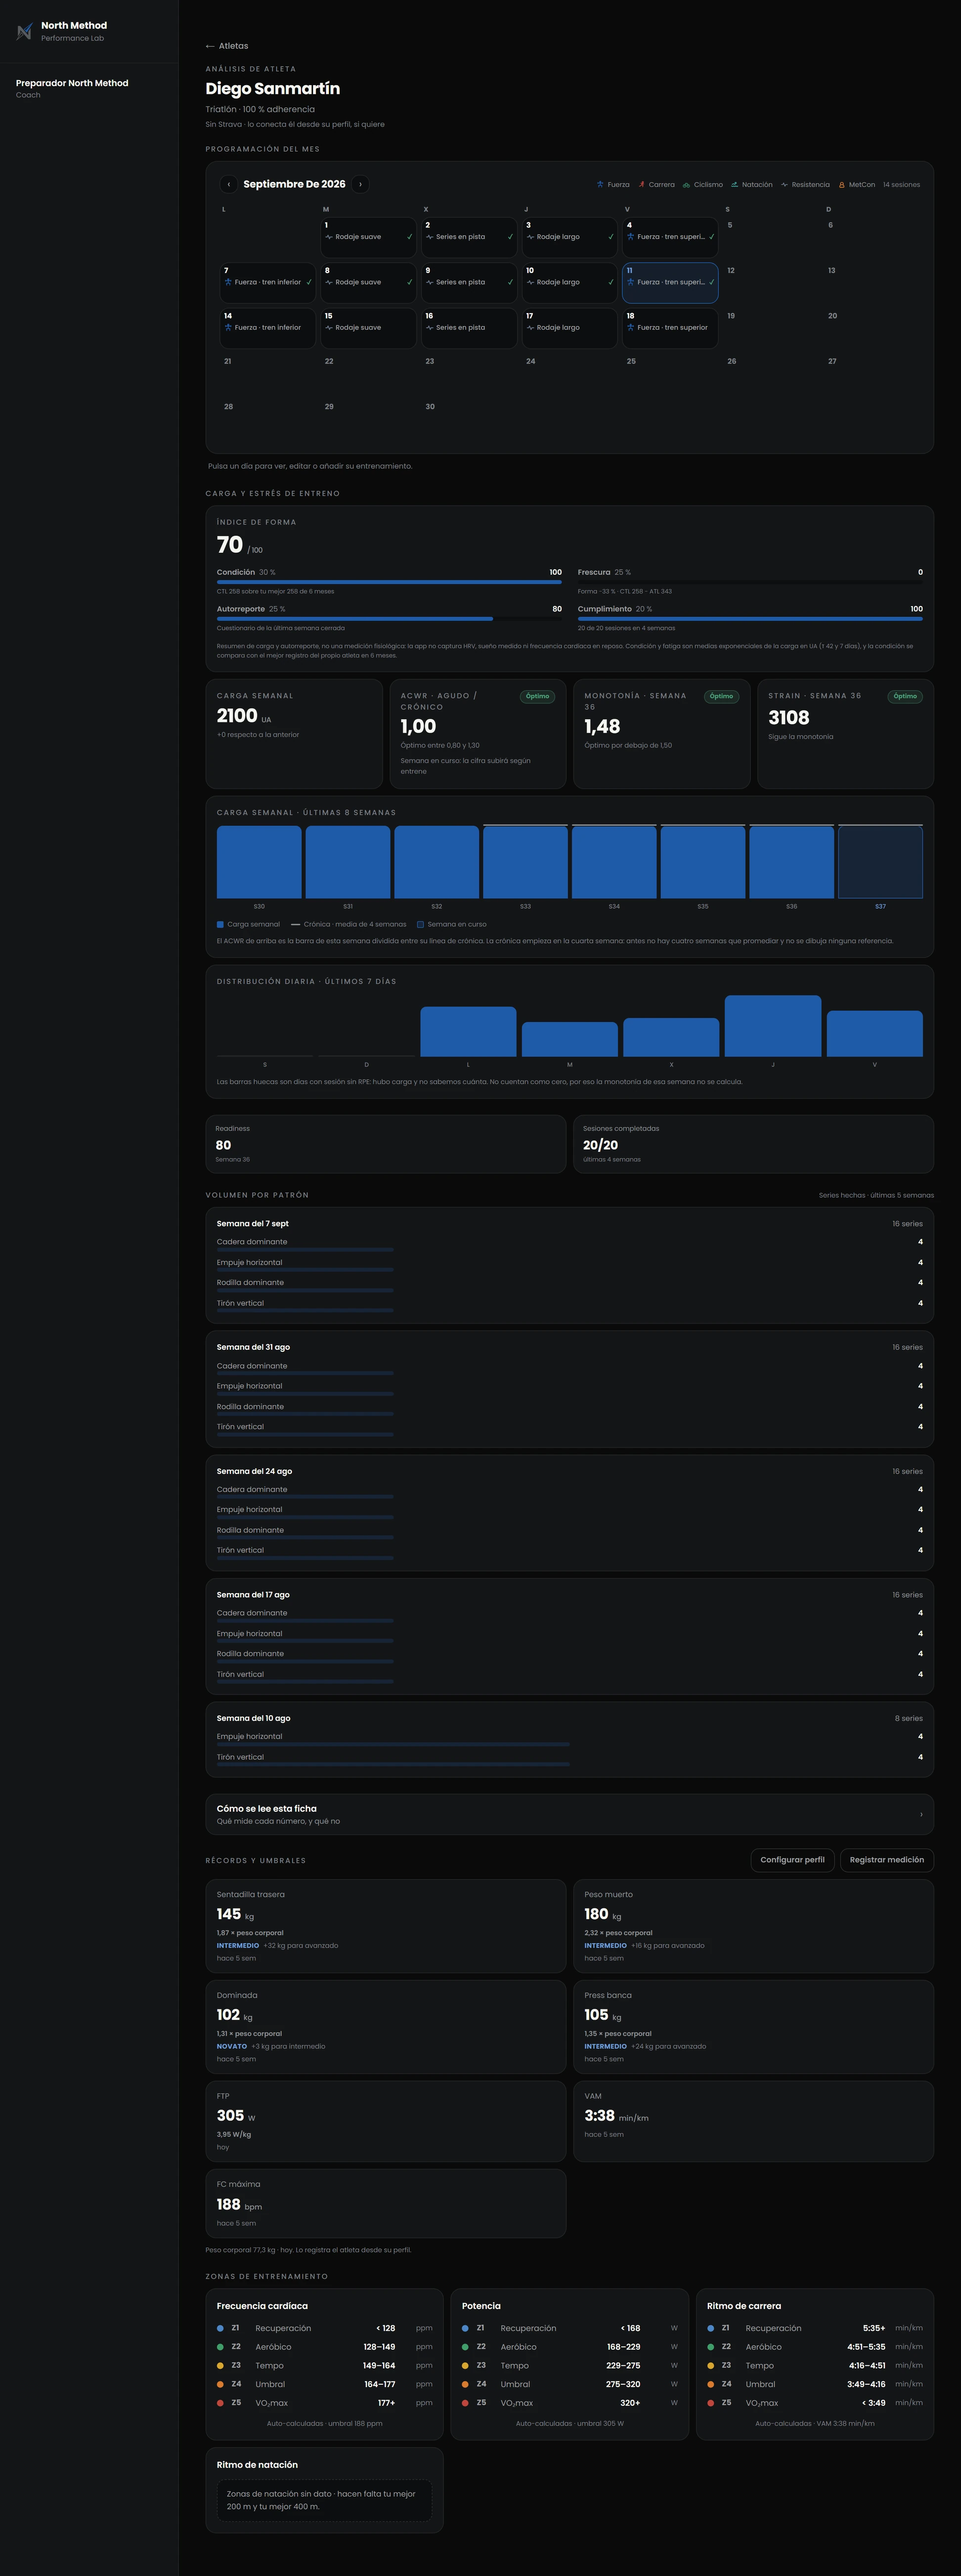Click the Ciclismo legend icon
961x2576 pixels.
686,184
